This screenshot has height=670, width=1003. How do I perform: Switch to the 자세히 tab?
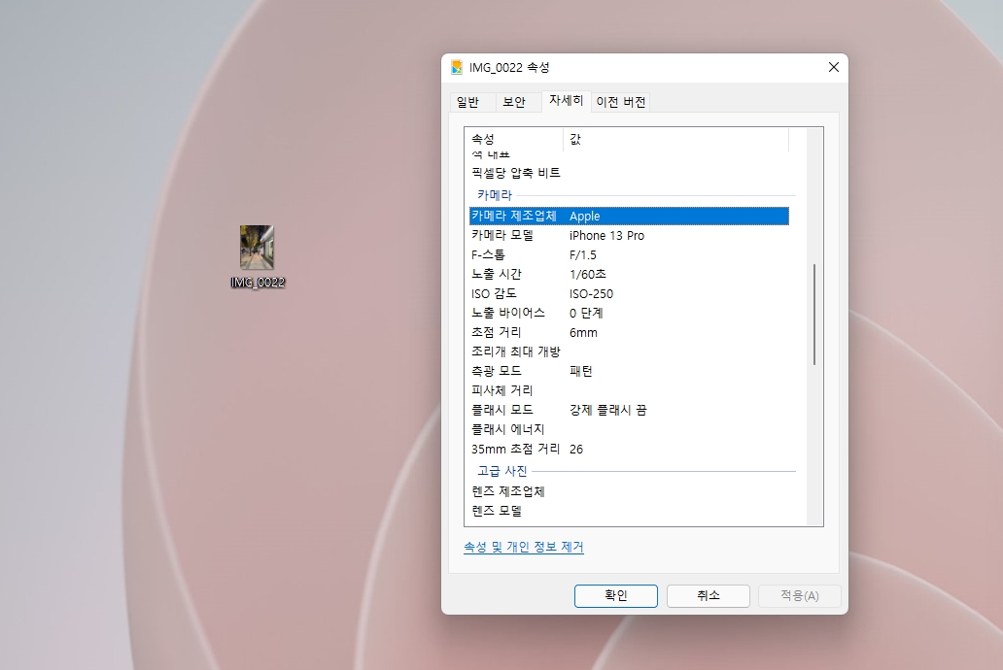click(x=567, y=101)
